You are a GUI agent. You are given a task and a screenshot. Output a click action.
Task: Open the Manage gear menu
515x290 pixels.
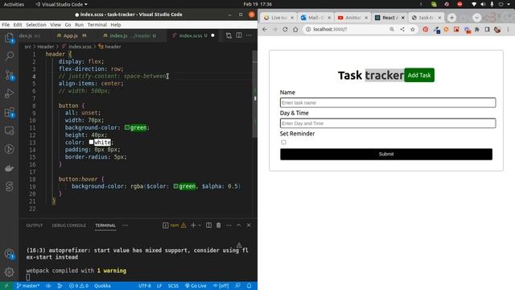(9, 271)
